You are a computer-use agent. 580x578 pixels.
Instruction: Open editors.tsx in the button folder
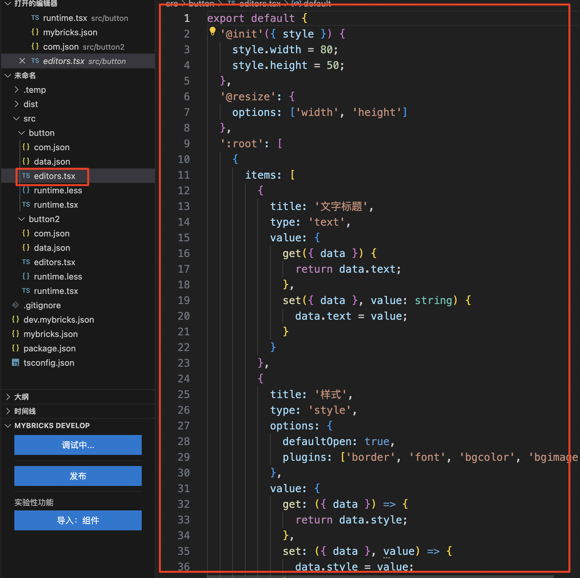coord(78,176)
